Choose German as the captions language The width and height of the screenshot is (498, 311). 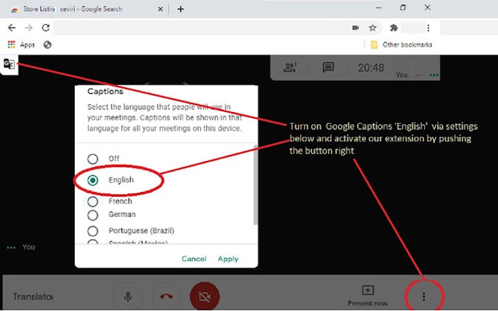[93, 215]
